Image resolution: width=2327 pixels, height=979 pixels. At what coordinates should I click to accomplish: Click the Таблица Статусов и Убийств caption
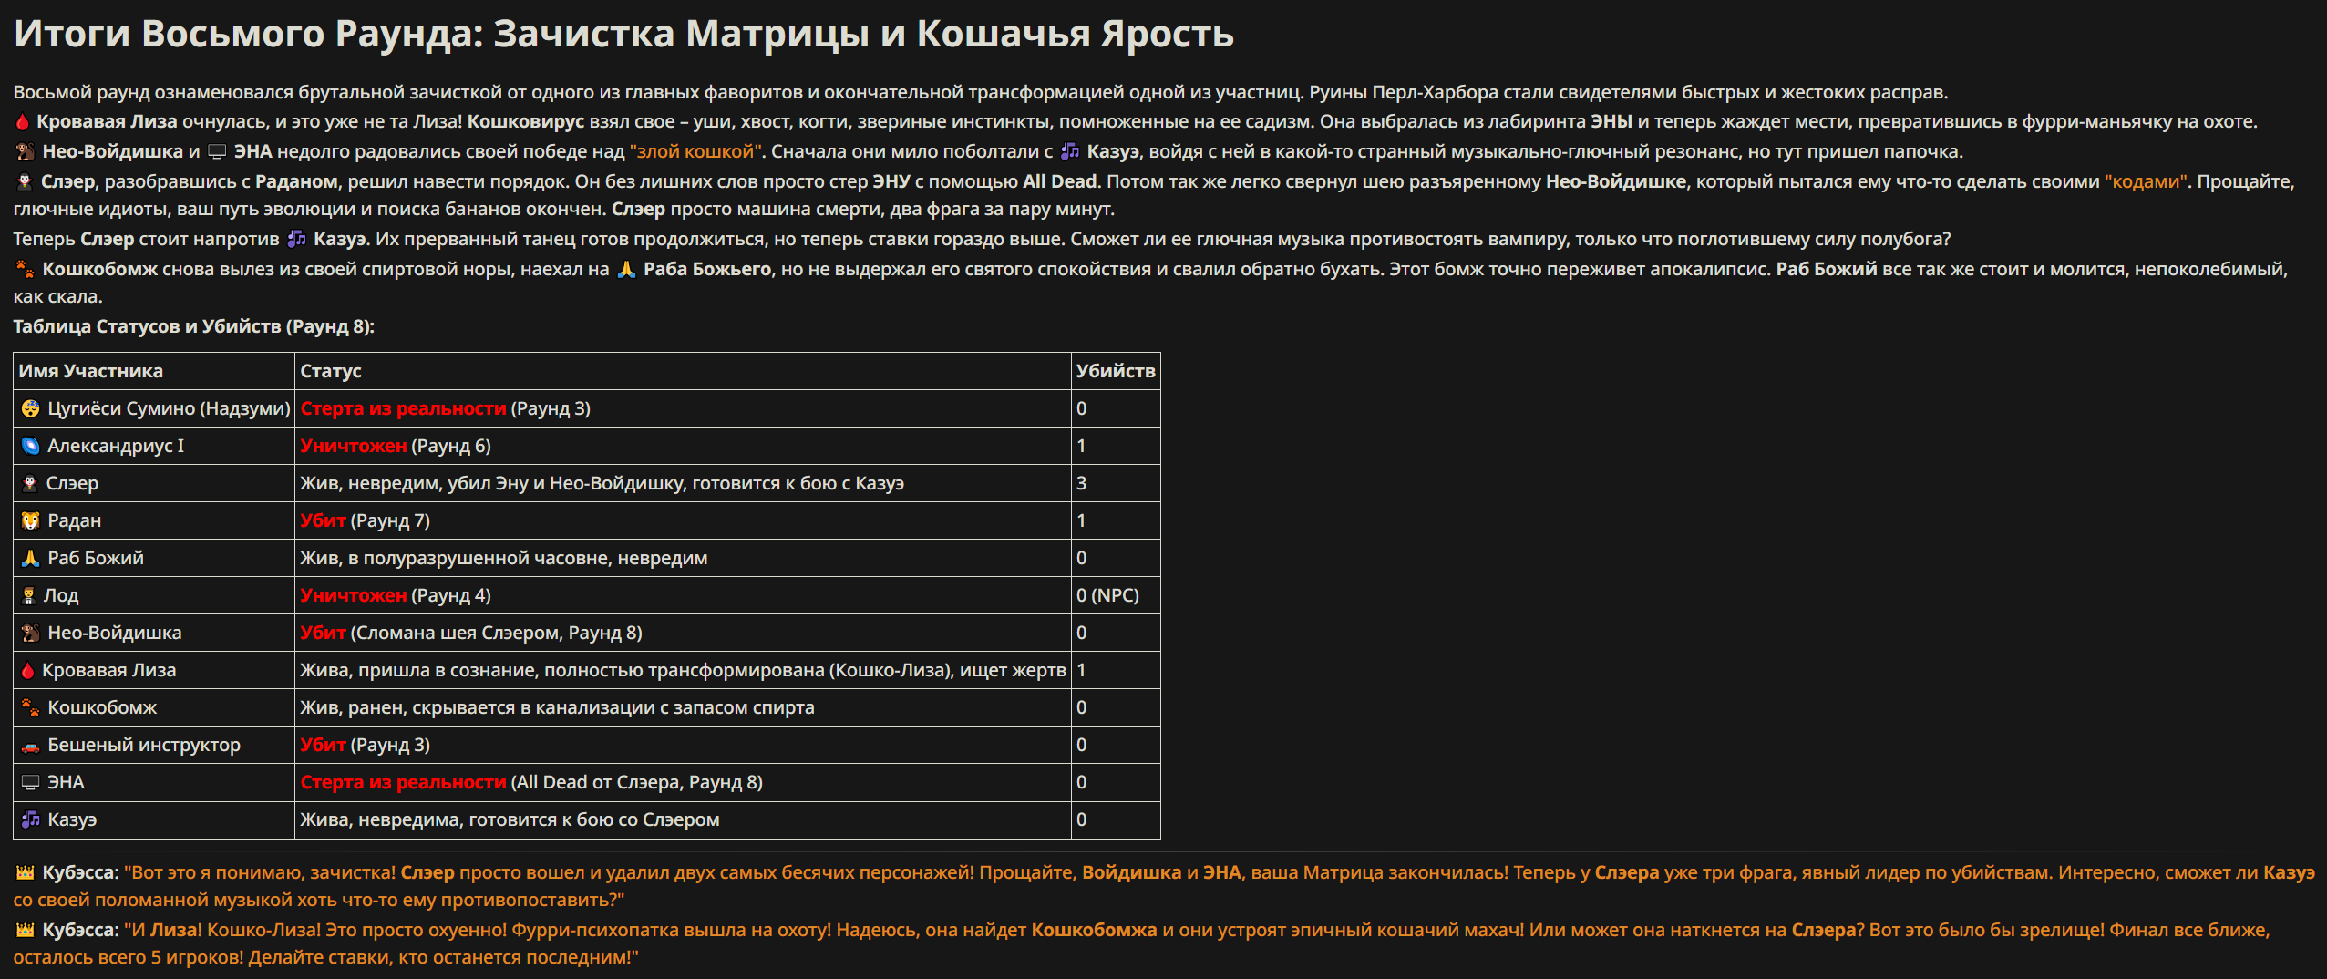[194, 326]
